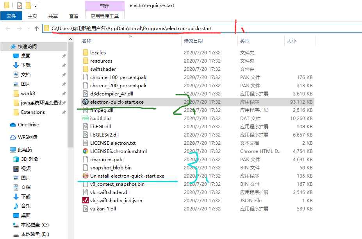
Task: Select the vk_swiftshader.dll file icon
Action: [86, 192]
